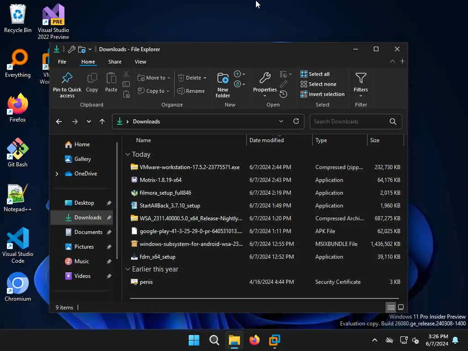Screen dimensions: 468x351
Task: Open Everything desktop shortcut
Action: click(18, 63)
